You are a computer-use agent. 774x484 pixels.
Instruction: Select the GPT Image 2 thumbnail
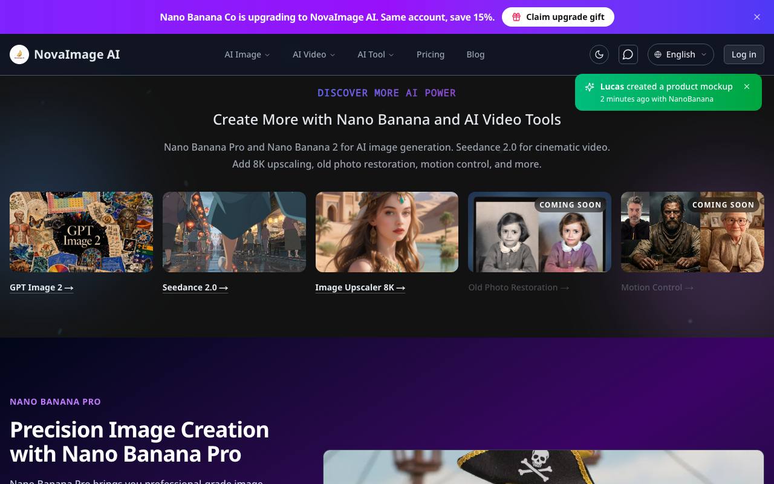[x=81, y=232]
